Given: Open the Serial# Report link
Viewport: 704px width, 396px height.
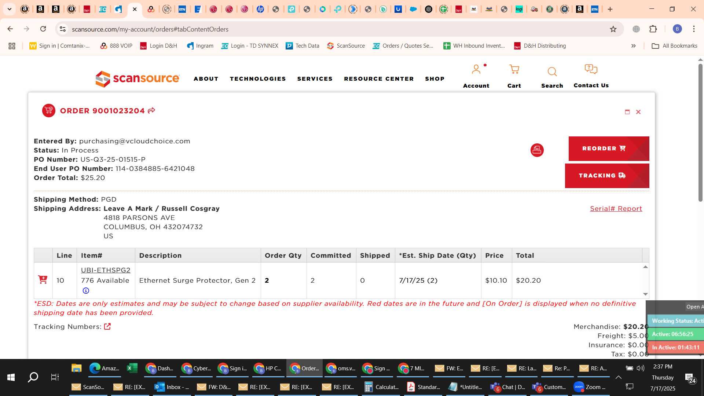Looking at the screenshot, I should tap(616, 209).
